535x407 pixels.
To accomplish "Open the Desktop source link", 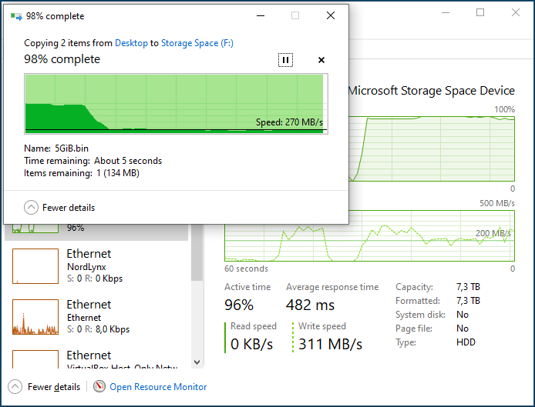I will (131, 43).
